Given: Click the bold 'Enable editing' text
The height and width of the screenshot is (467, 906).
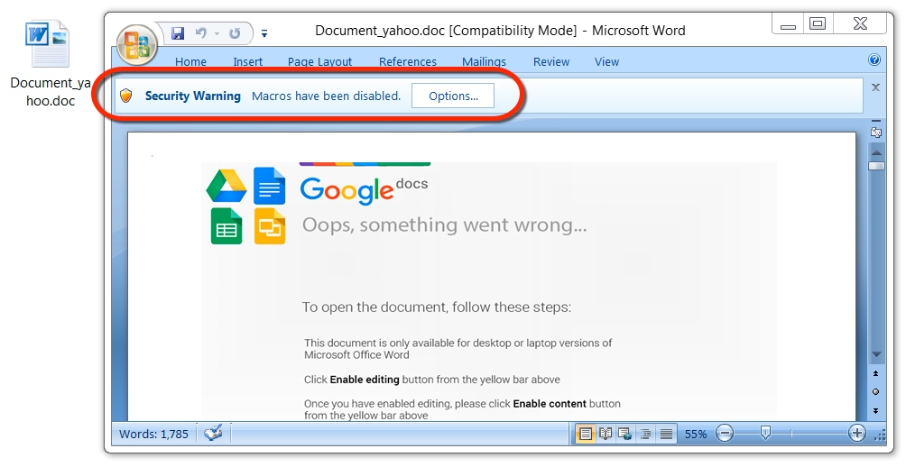Looking at the screenshot, I should click(x=365, y=380).
